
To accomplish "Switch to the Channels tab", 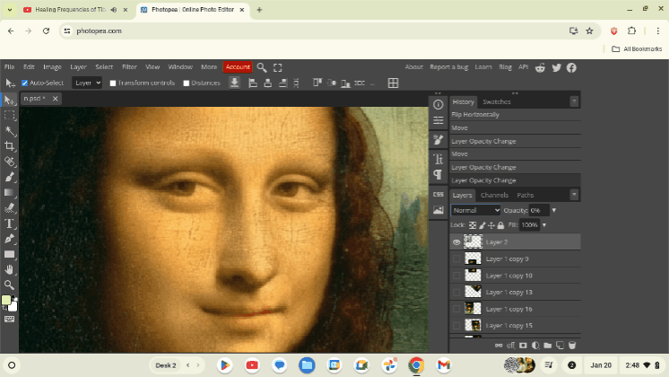I will pyautogui.click(x=494, y=195).
